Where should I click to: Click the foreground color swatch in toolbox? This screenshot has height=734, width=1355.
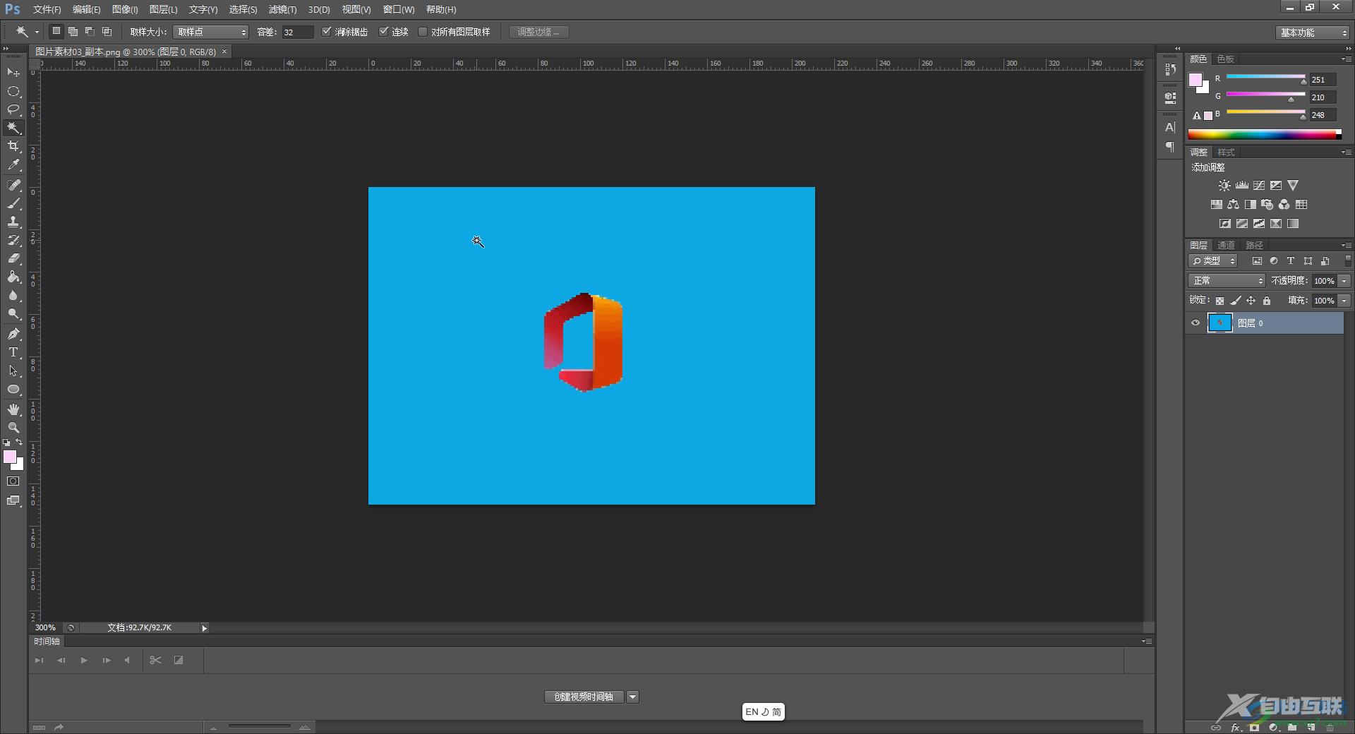click(10, 457)
